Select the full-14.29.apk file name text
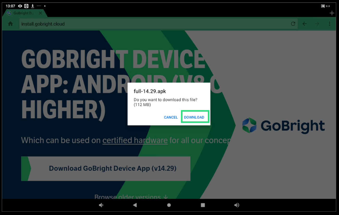Image resolution: width=339 pixels, height=215 pixels. point(150,91)
